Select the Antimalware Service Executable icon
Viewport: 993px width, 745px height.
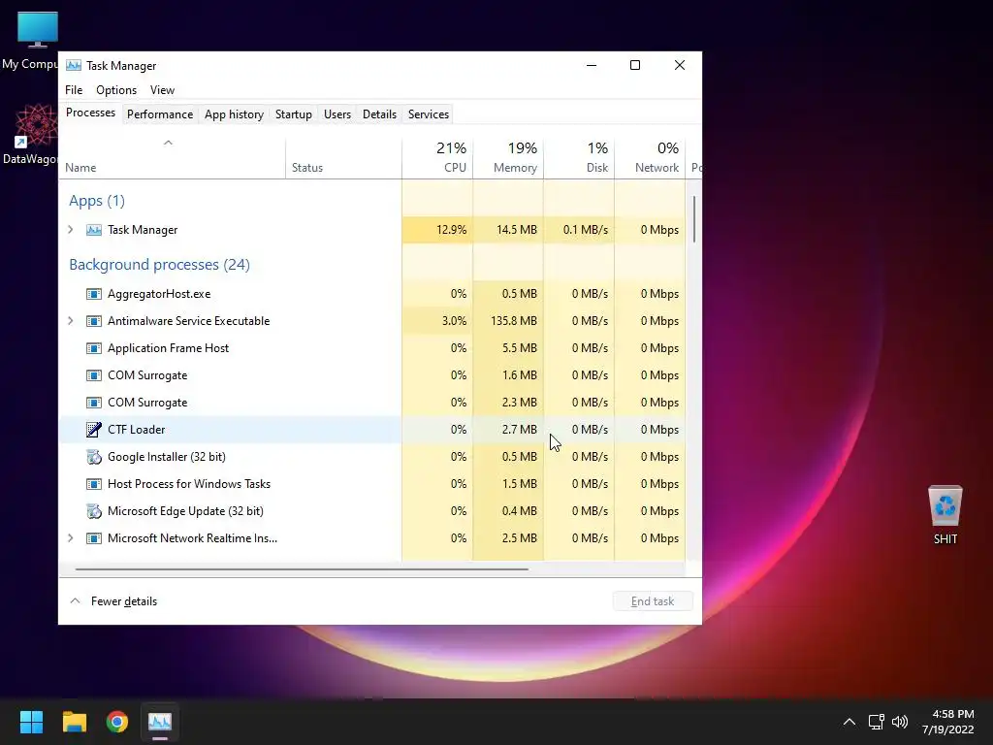pyautogui.click(x=94, y=321)
